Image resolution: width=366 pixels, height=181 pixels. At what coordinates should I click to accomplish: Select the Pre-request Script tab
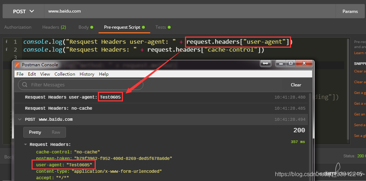(124, 27)
